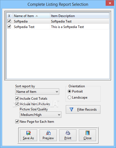Image resolution: width=116 pixels, height=148 pixels.
Task: Click 'Softpedia Test' description in first row
Action: 61,21
